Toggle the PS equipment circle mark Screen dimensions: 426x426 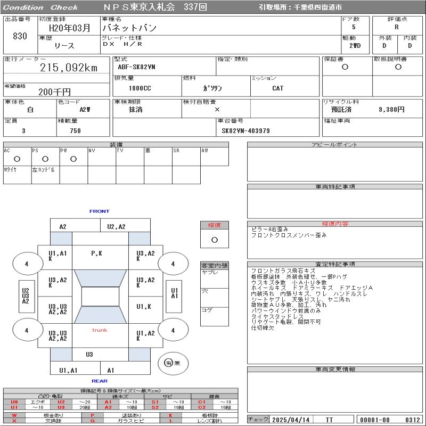pyautogui.click(x=45, y=159)
